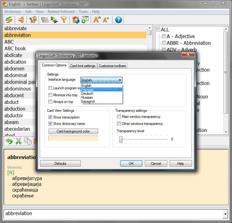Screen dimensions: 232x223
Task: Check the ADV - Adverb filter box
Action: point(164,49)
